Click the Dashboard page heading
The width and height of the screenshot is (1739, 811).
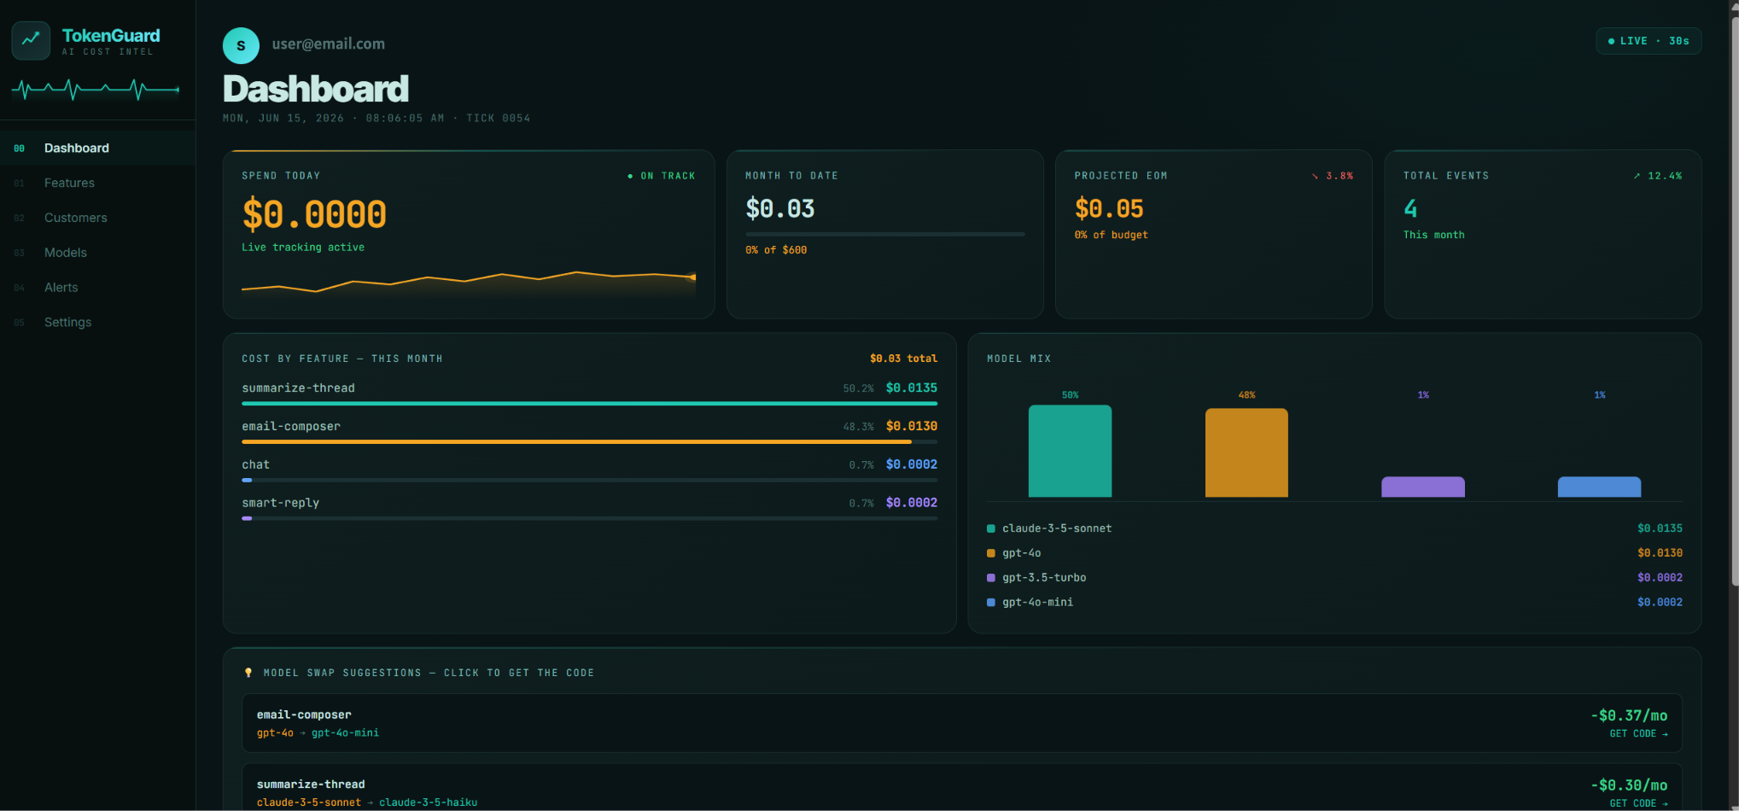[316, 89]
